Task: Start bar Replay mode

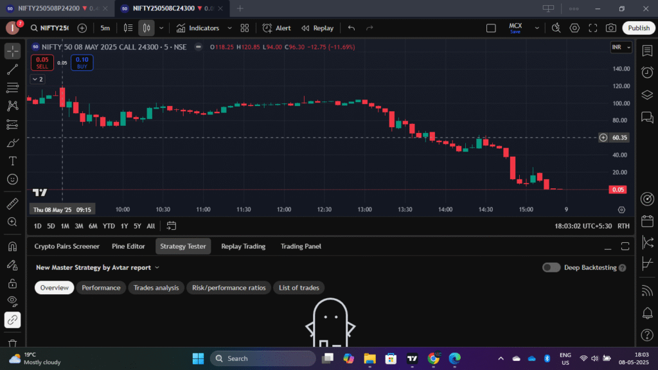Action: click(x=317, y=28)
